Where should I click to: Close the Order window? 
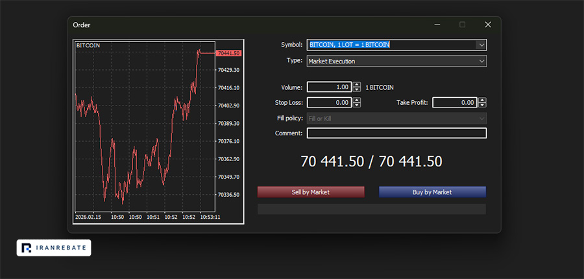click(488, 25)
